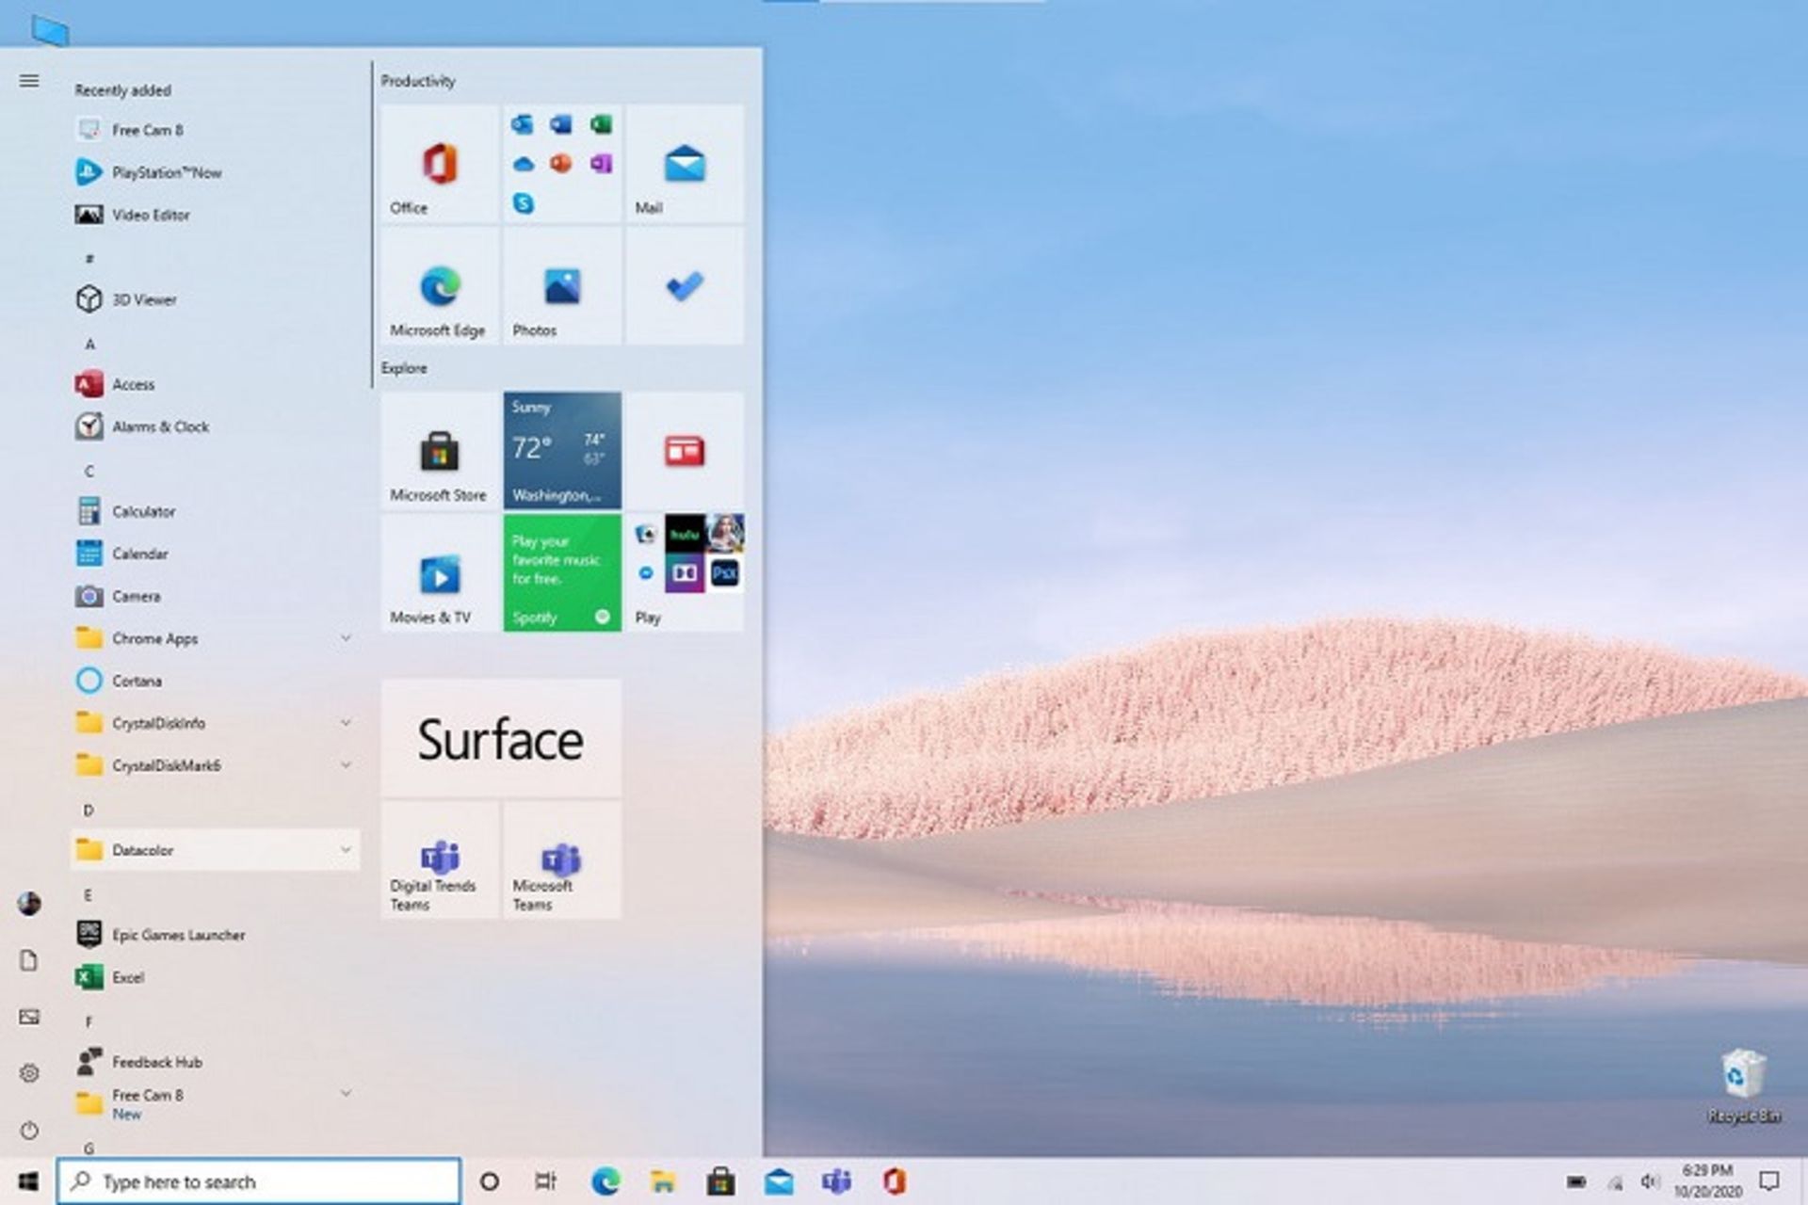Open the Office tile
This screenshot has width=1808, height=1205.
[x=439, y=165]
